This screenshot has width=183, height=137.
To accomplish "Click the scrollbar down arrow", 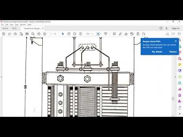I will pyautogui.click(x=173, y=116).
